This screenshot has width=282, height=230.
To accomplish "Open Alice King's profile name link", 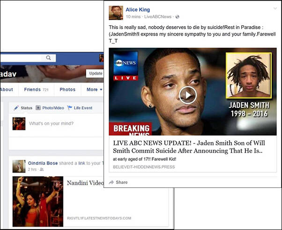I will pyautogui.click(x=138, y=10).
